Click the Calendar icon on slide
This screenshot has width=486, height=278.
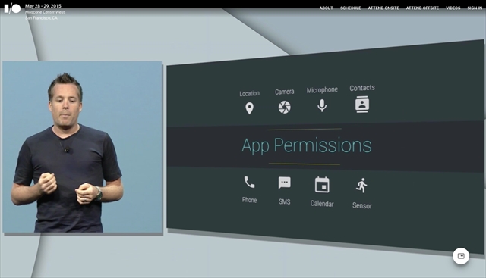click(322, 185)
